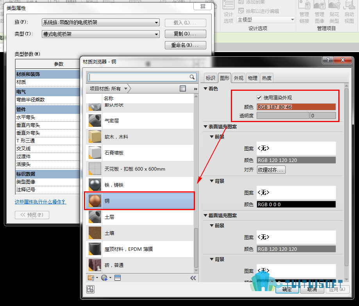Switch to the 外观 tab
This screenshot has width=359, height=306.
[x=239, y=78]
